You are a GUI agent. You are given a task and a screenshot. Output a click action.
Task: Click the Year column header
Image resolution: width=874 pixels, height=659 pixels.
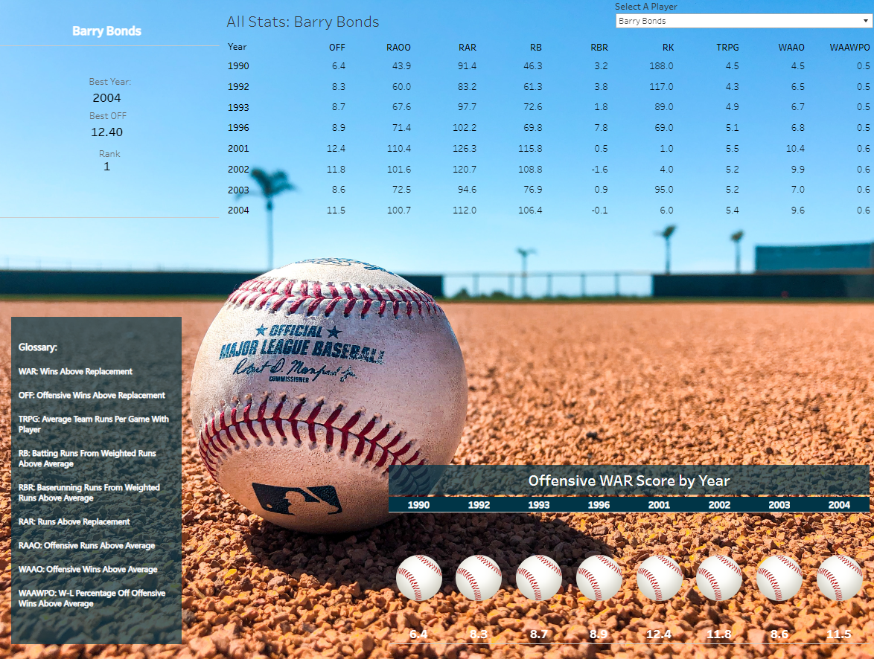[x=237, y=47]
